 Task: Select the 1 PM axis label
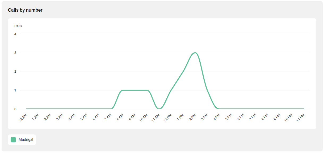180,117
